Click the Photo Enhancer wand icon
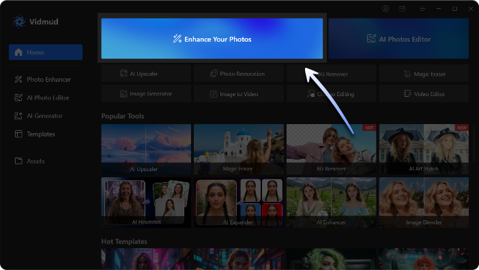The width and height of the screenshot is (479, 270). (x=18, y=80)
